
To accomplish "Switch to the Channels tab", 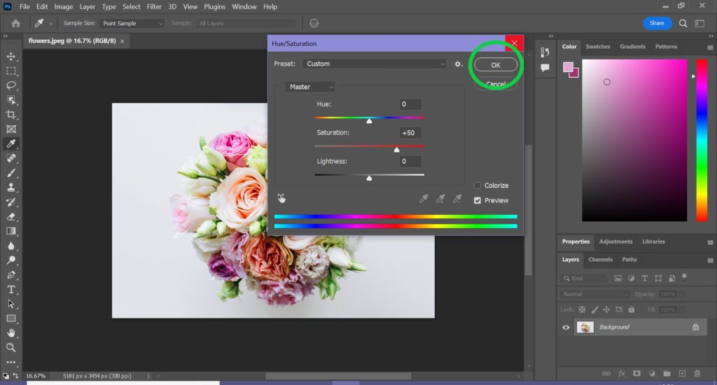I will [600, 259].
